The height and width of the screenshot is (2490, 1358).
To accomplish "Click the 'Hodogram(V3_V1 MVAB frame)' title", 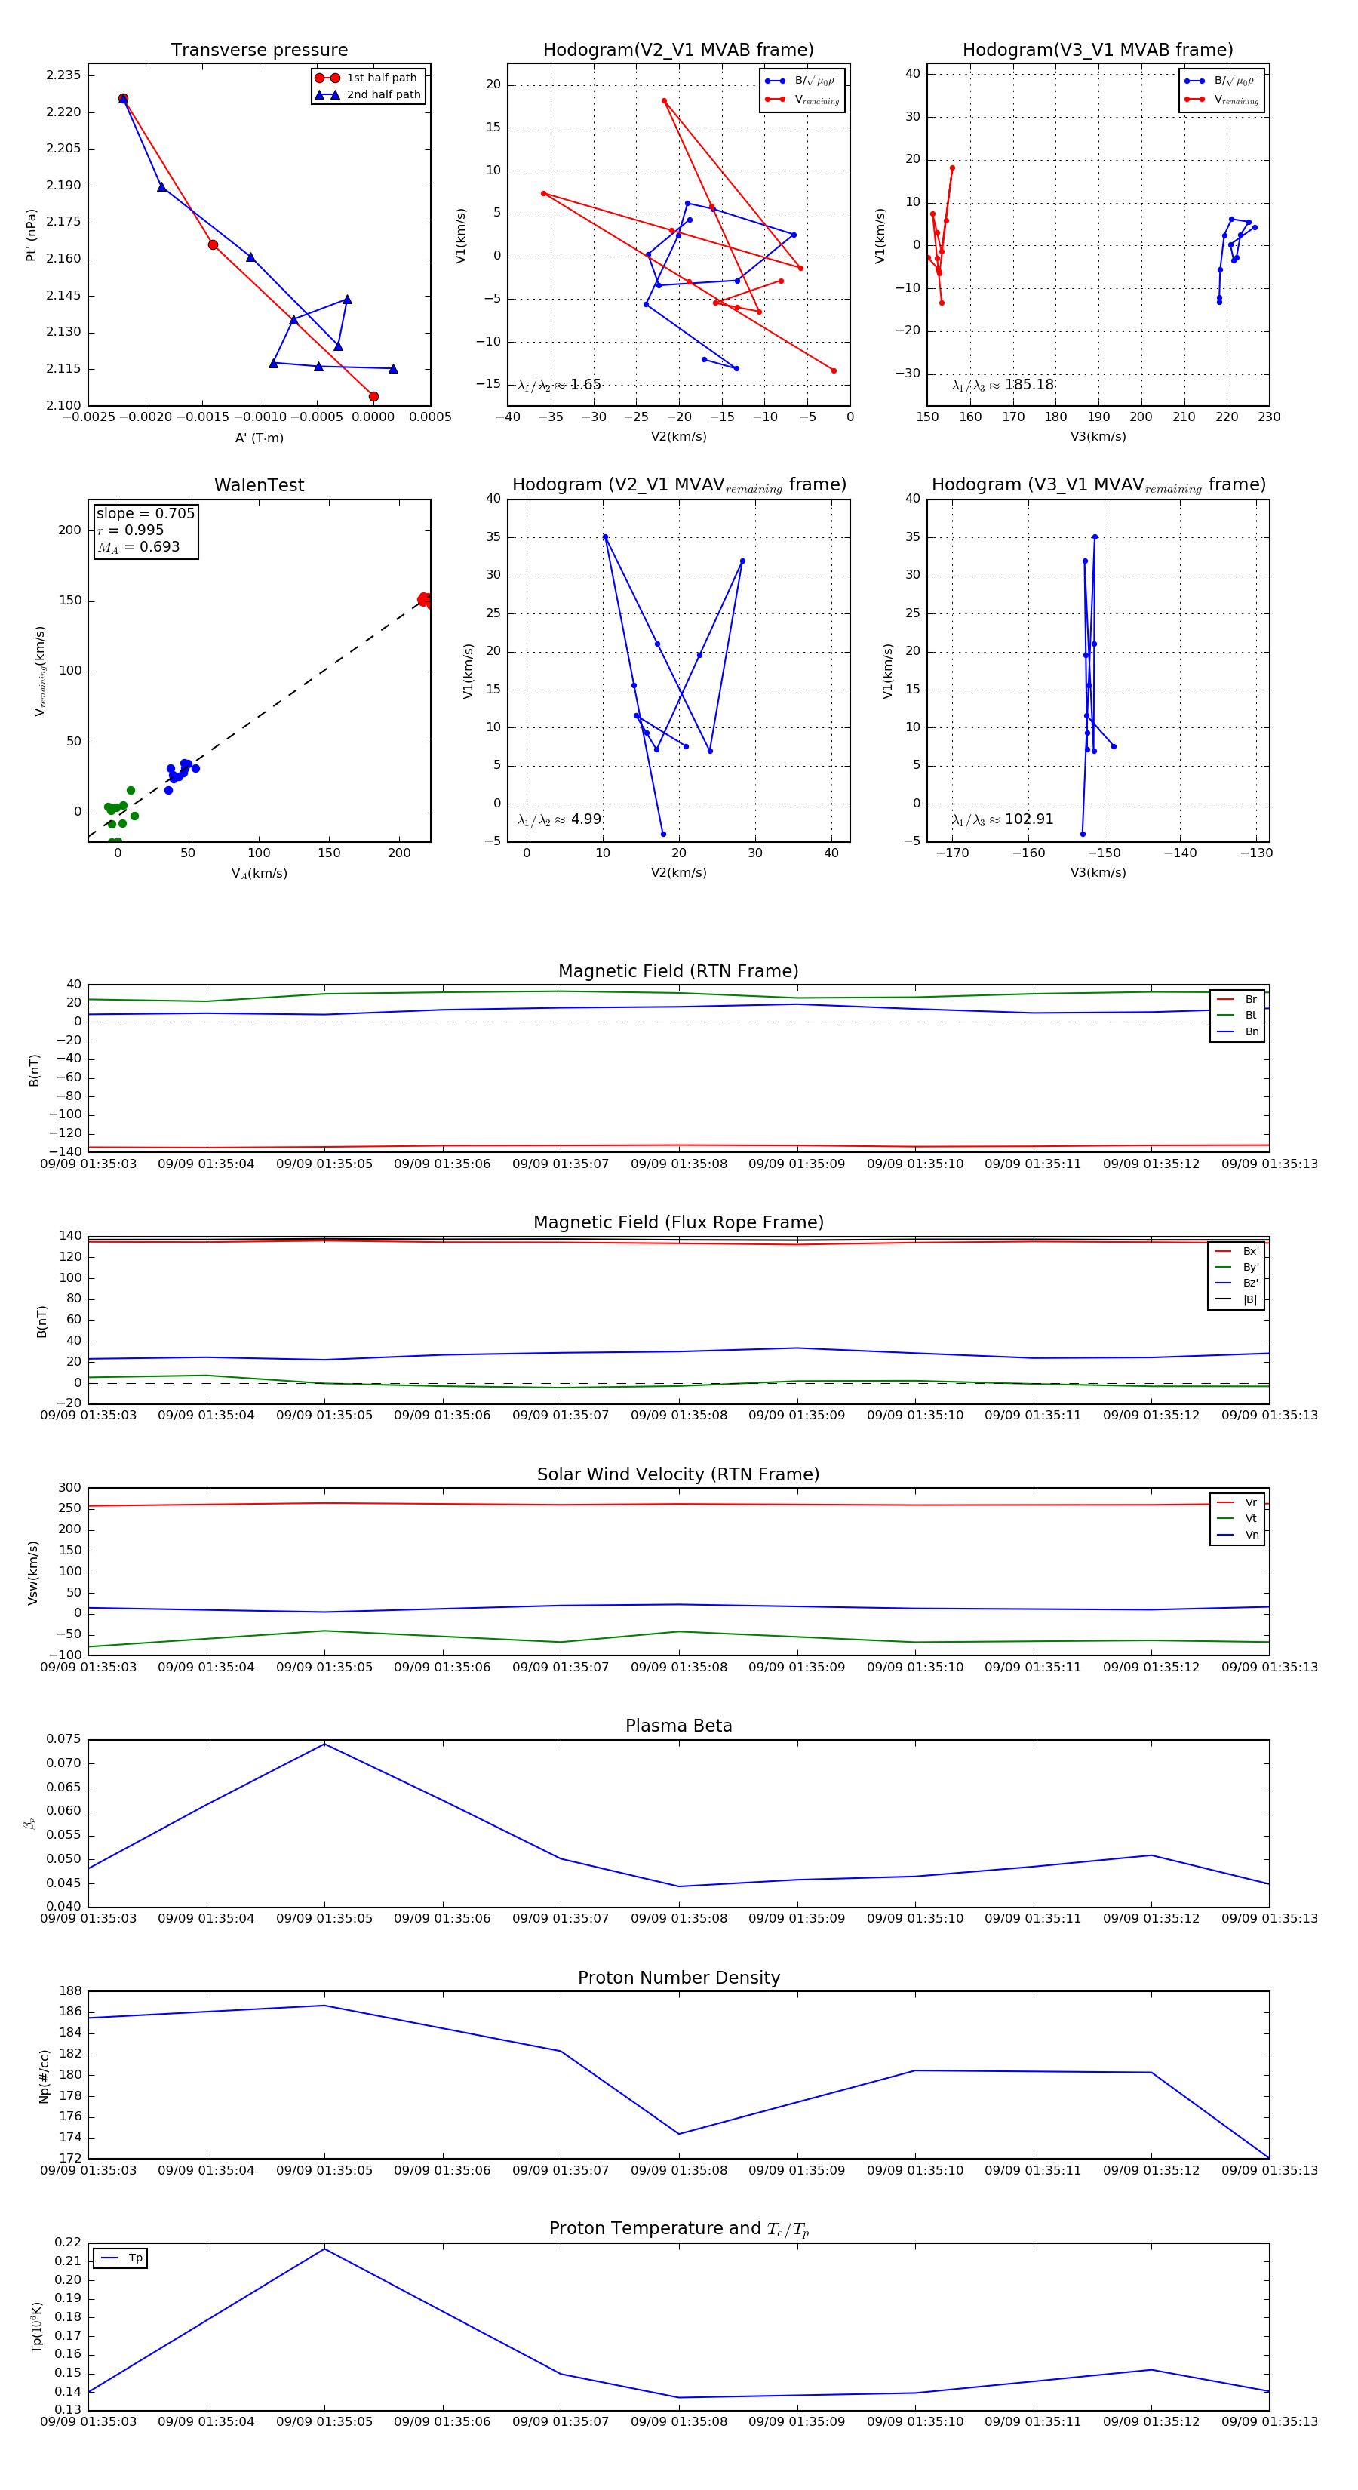I will pyautogui.click(x=1098, y=51).
